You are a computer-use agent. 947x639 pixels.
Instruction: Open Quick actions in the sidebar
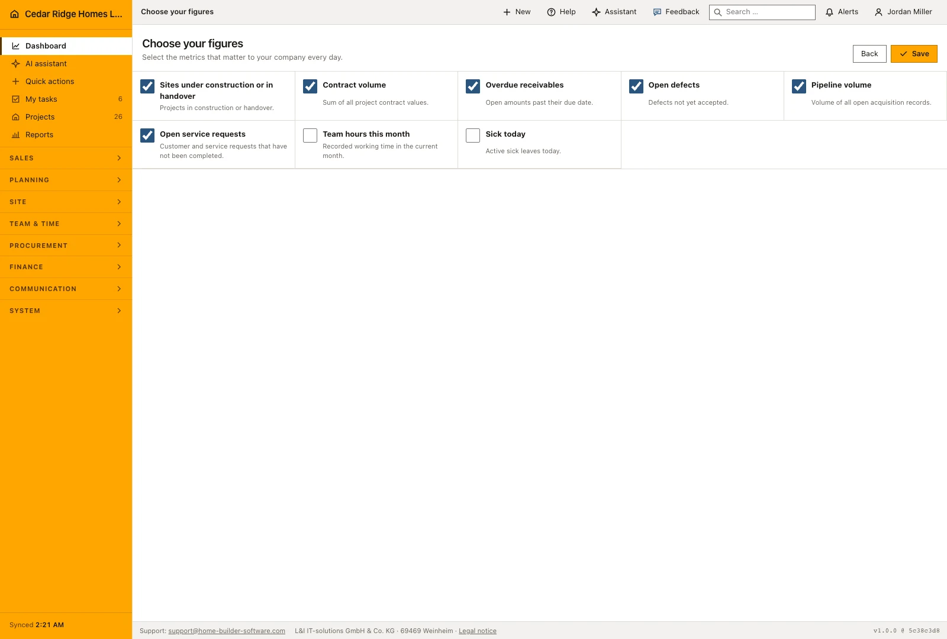point(66,82)
